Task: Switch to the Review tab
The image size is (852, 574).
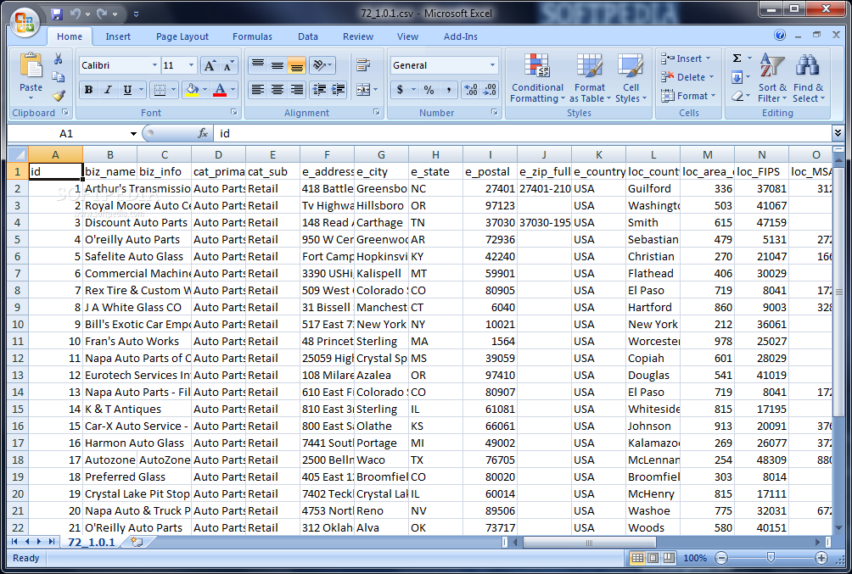Action: [358, 36]
